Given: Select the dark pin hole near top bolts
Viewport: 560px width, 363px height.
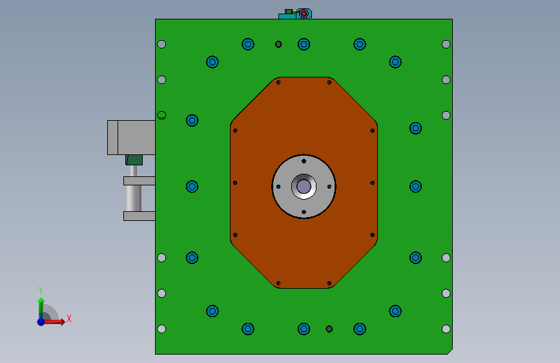Looking at the screenshot, I should tap(278, 45).
